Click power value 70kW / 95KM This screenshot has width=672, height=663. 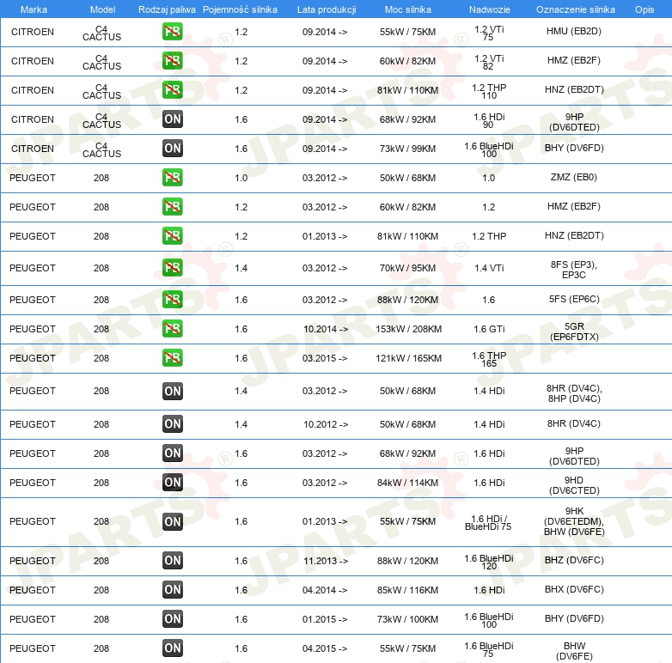[x=407, y=268]
